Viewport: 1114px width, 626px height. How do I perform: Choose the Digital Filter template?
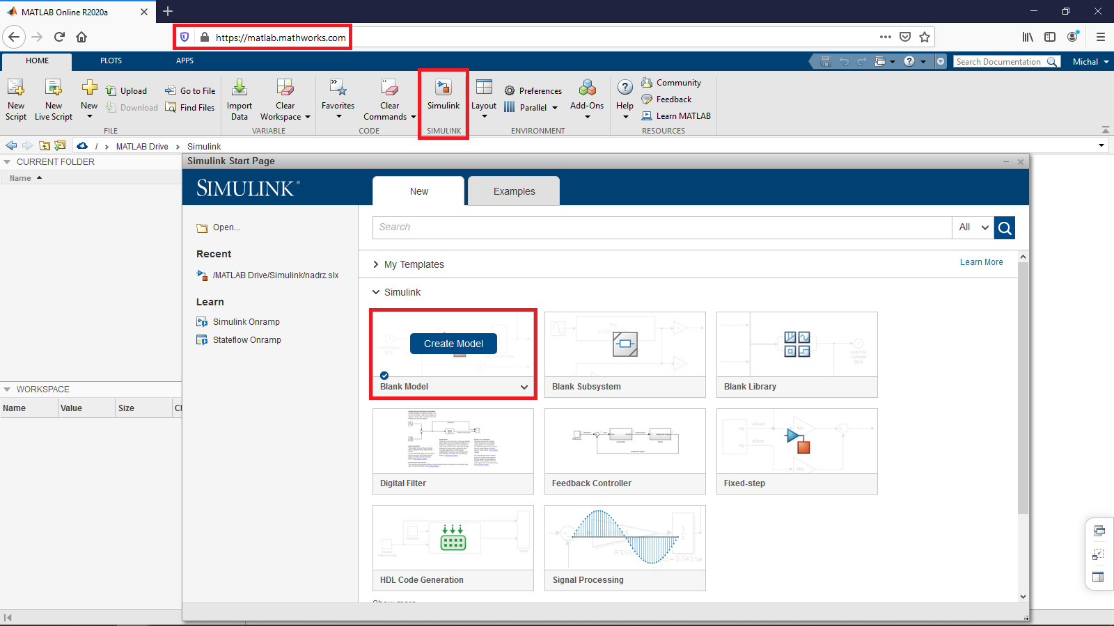(x=453, y=451)
